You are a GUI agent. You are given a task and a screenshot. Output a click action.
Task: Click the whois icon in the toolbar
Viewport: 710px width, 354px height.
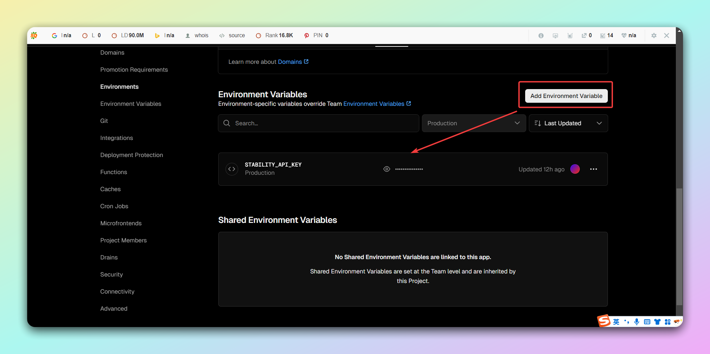[x=188, y=36]
